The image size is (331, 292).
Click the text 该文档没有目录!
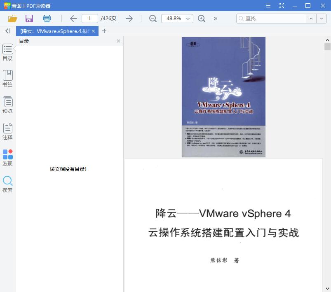point(68,169)
